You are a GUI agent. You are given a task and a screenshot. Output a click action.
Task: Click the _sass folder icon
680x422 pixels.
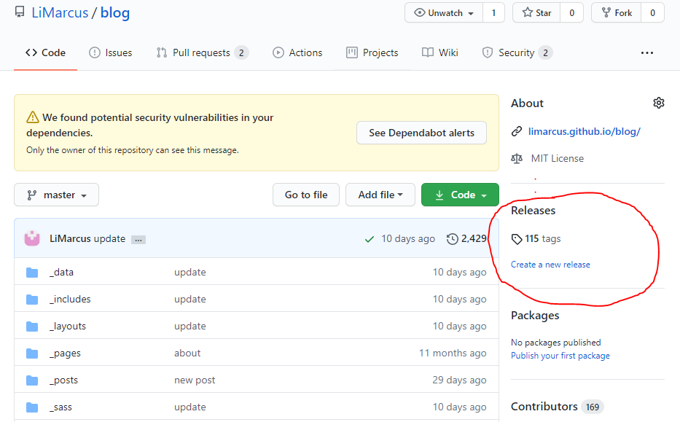coord(32,407)
